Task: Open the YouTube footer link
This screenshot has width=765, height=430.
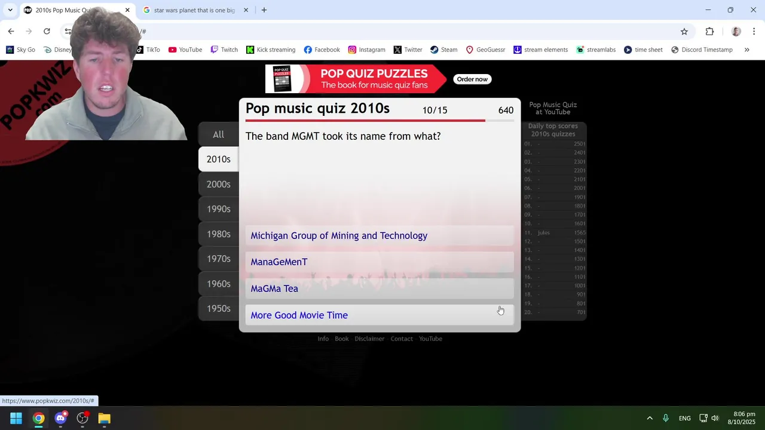Action: click(x=430, y=339)
